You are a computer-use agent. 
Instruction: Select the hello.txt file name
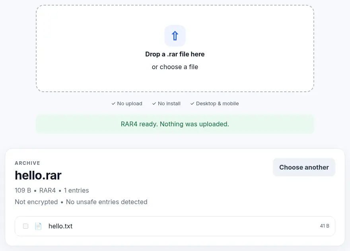[x=60, y=226]
